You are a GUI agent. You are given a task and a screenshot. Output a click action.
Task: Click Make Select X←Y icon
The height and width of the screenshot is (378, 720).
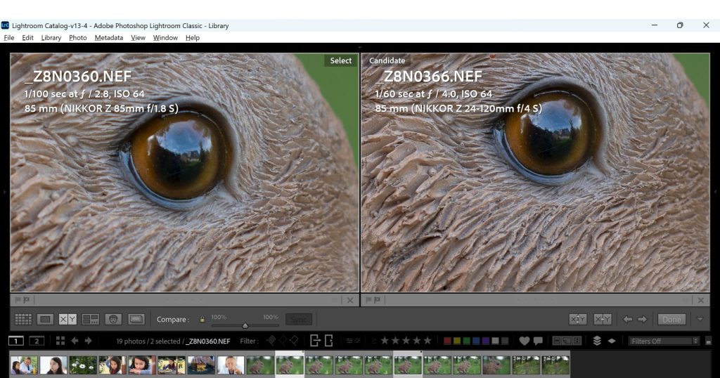(602, 319)
